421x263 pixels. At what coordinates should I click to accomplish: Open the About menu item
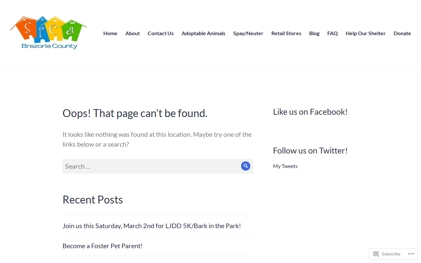click(133, 33)
